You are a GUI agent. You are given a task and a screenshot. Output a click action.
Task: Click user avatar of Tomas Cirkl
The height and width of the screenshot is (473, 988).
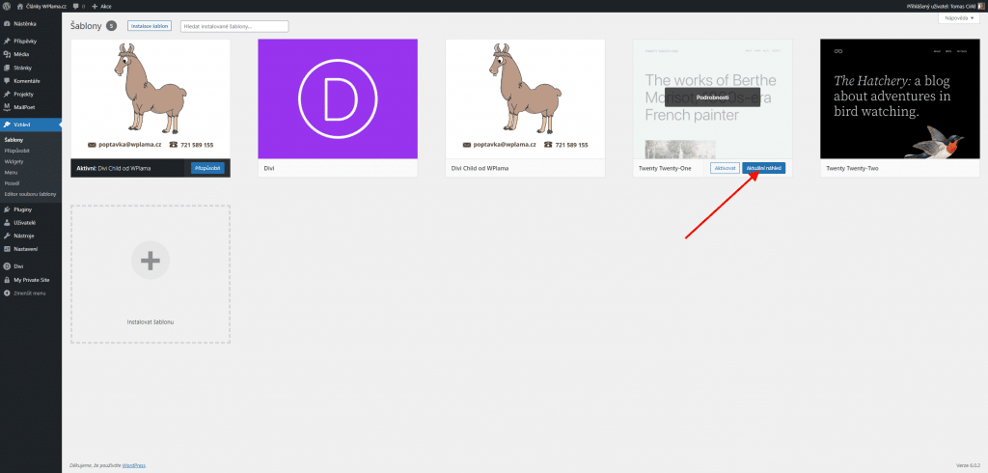pyautogui.click(x=980, y=6)
